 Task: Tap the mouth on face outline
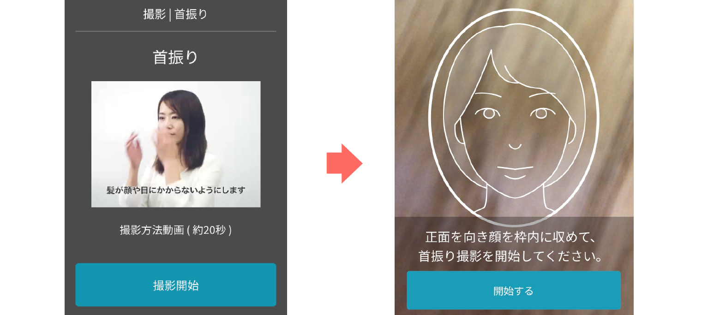[x=514, y=172]
